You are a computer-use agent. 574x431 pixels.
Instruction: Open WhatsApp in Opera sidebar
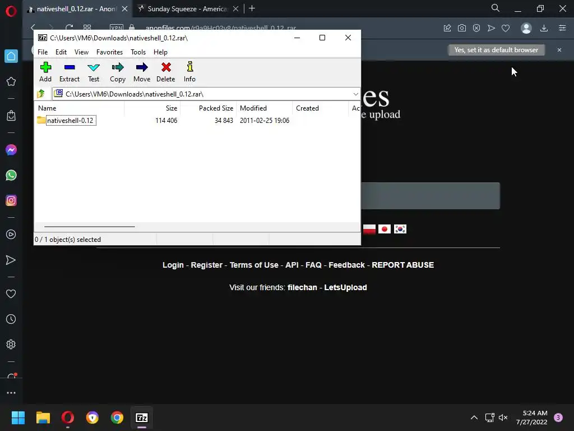[11, 175]
